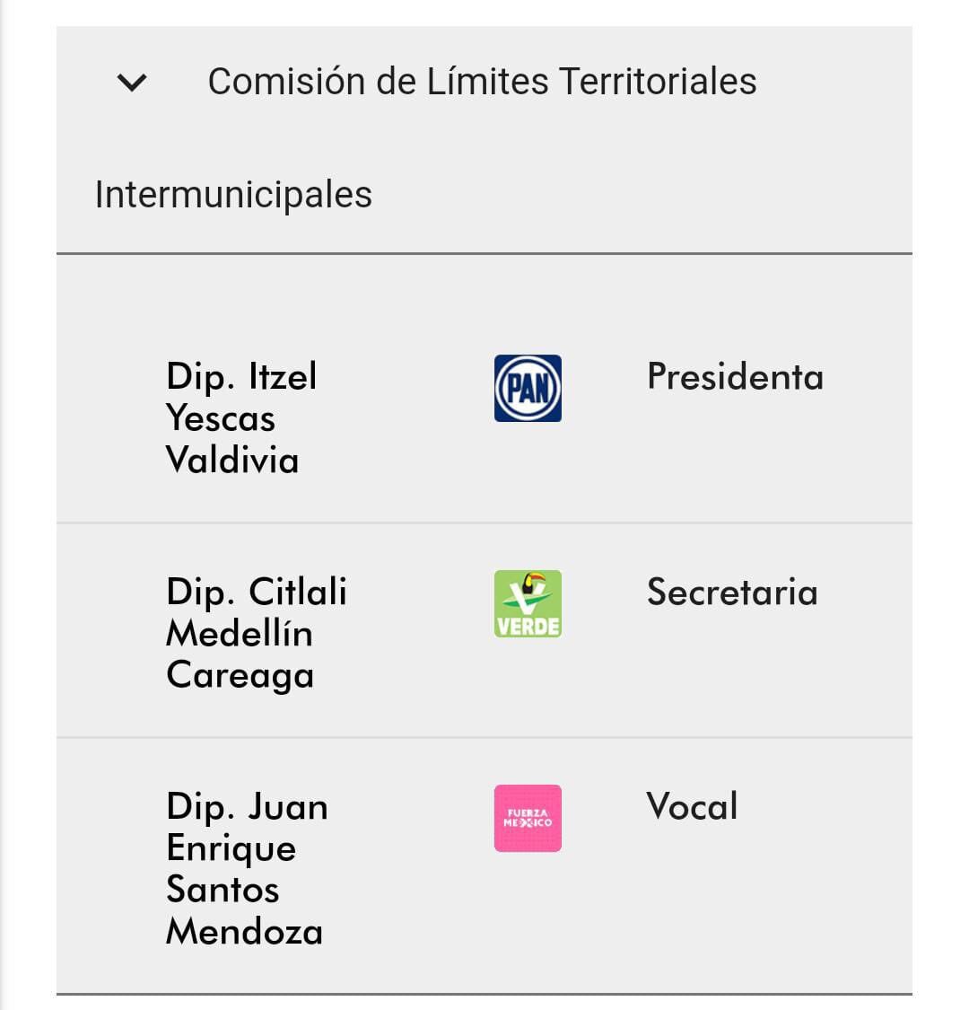Click the Presidenta role label
The height and width of the screenshot is (1010, 969).
(736, 377)
